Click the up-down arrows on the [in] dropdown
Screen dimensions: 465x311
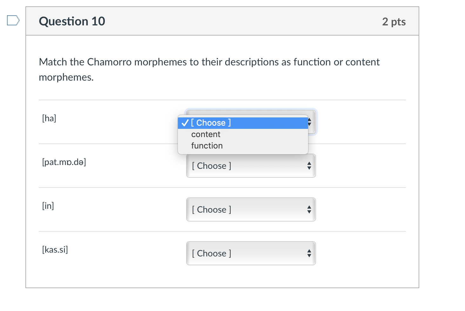click(309, 209)
